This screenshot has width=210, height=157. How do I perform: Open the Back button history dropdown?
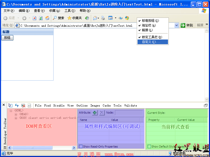18,18
